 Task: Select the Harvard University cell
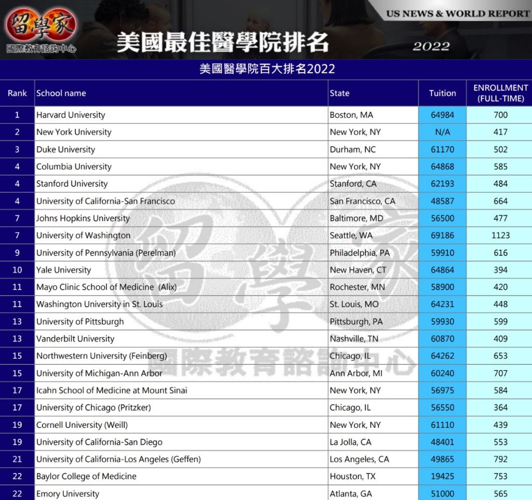(x=181, y=115)
